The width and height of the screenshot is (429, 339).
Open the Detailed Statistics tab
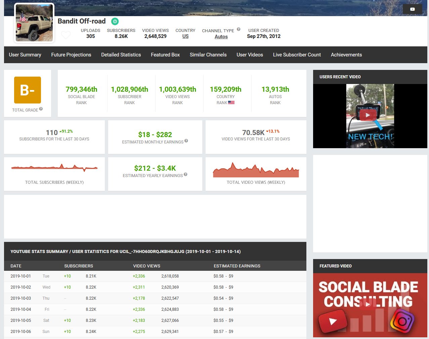tap(121, 55)
